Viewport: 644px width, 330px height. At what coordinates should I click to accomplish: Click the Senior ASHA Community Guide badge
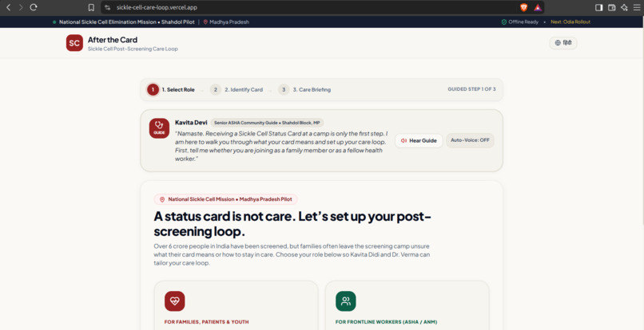[267, 123]
